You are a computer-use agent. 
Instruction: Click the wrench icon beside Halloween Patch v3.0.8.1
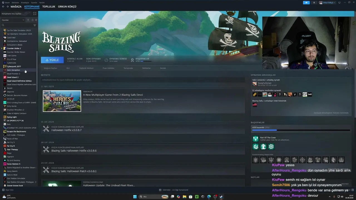point(46,170)
